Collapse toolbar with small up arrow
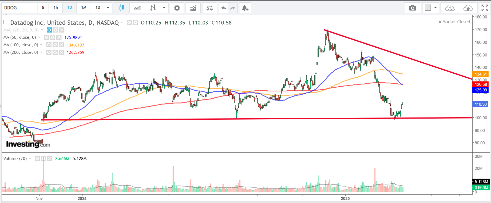 pyautogui.click(x=6, y=15)
